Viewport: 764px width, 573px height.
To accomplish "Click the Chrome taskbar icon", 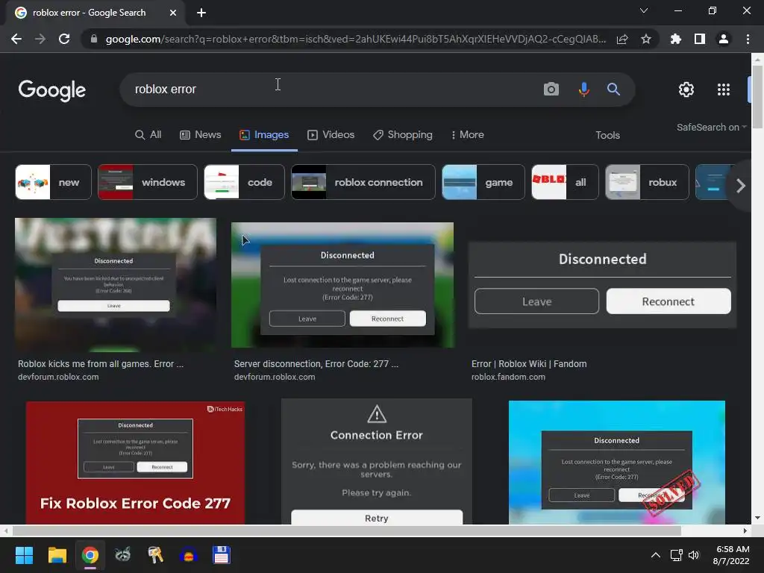I will [x=90, y=555].
